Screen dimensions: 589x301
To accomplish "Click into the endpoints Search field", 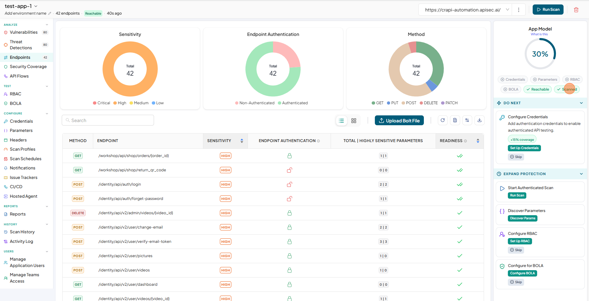I will click(108, 120).
